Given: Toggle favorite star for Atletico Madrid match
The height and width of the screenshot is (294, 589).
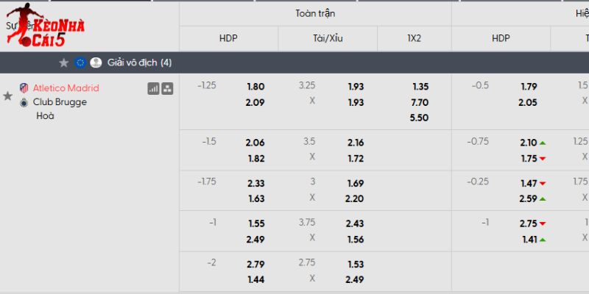Looking at the screenshot, I should click(8, 96).
